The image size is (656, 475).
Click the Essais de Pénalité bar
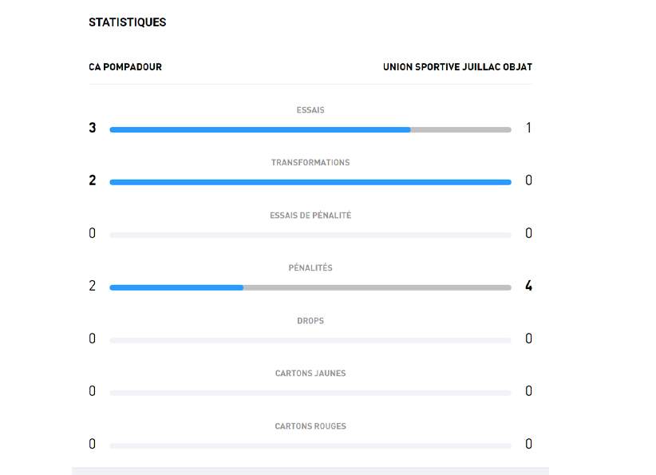pyautogui.click(x=310, y=236)
